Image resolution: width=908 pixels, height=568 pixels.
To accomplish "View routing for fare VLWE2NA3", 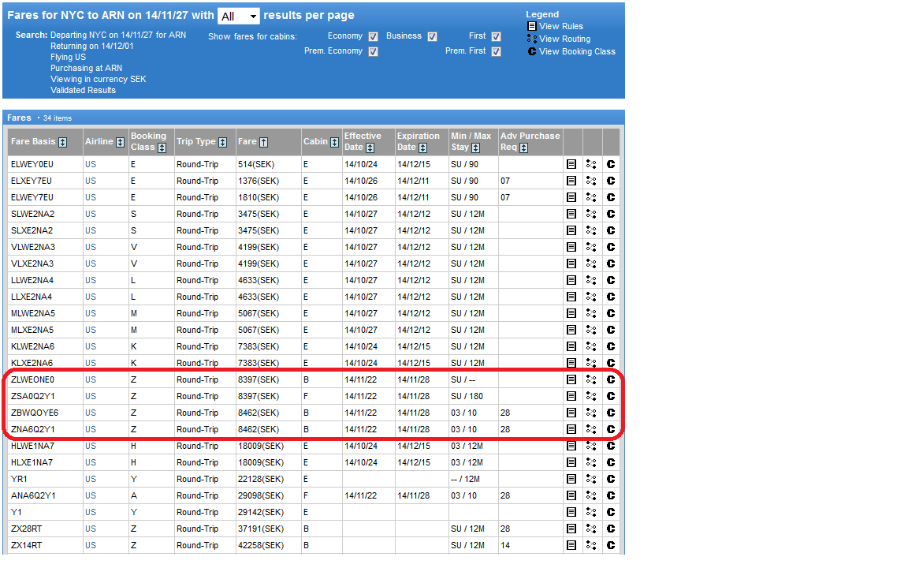I will tap(590, 247).
